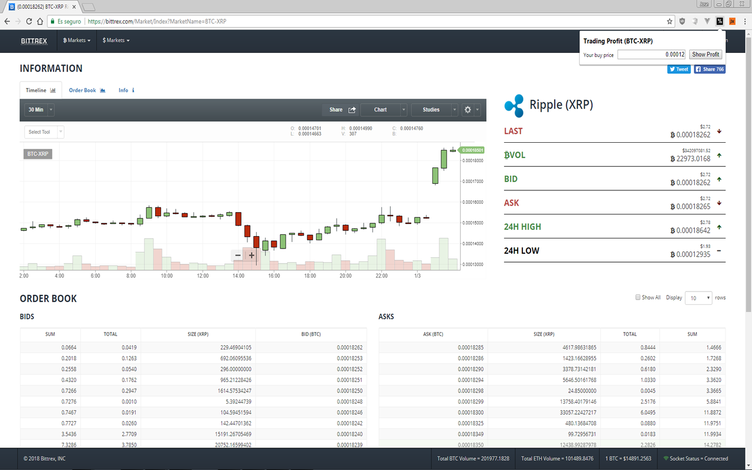The height and width of the screenshot is (470, 752).
Task: Click the gray V extension icon
Action: (707, 21)
